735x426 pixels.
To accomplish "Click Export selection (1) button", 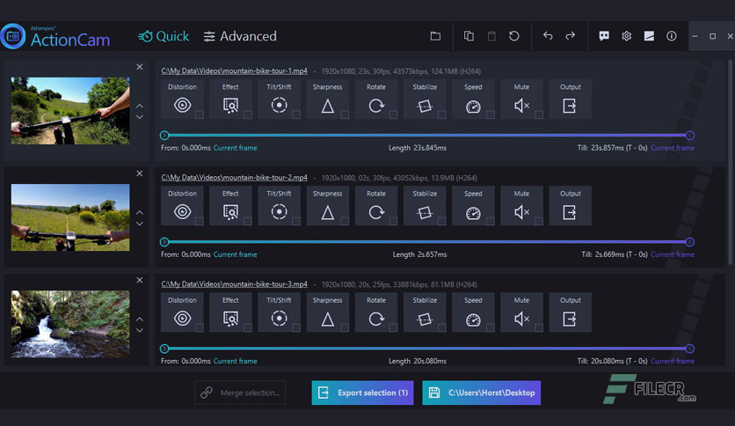I will click(363, 393).
